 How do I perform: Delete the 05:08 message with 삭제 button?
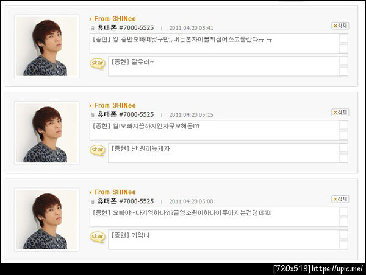click(x=340, y=199)
